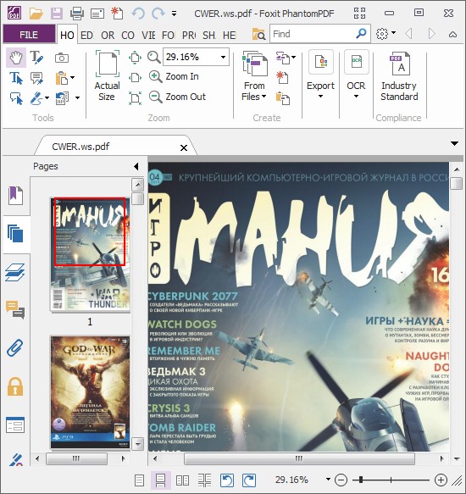Rotate view clockwise in status bar
This screenshot has height=494, width=466.
pyautogui.click(x=249, y=480)
